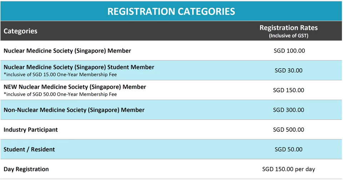343x180 pixels.
Task: Click the SGD 500.00 rate
Action: coord(289,130)
